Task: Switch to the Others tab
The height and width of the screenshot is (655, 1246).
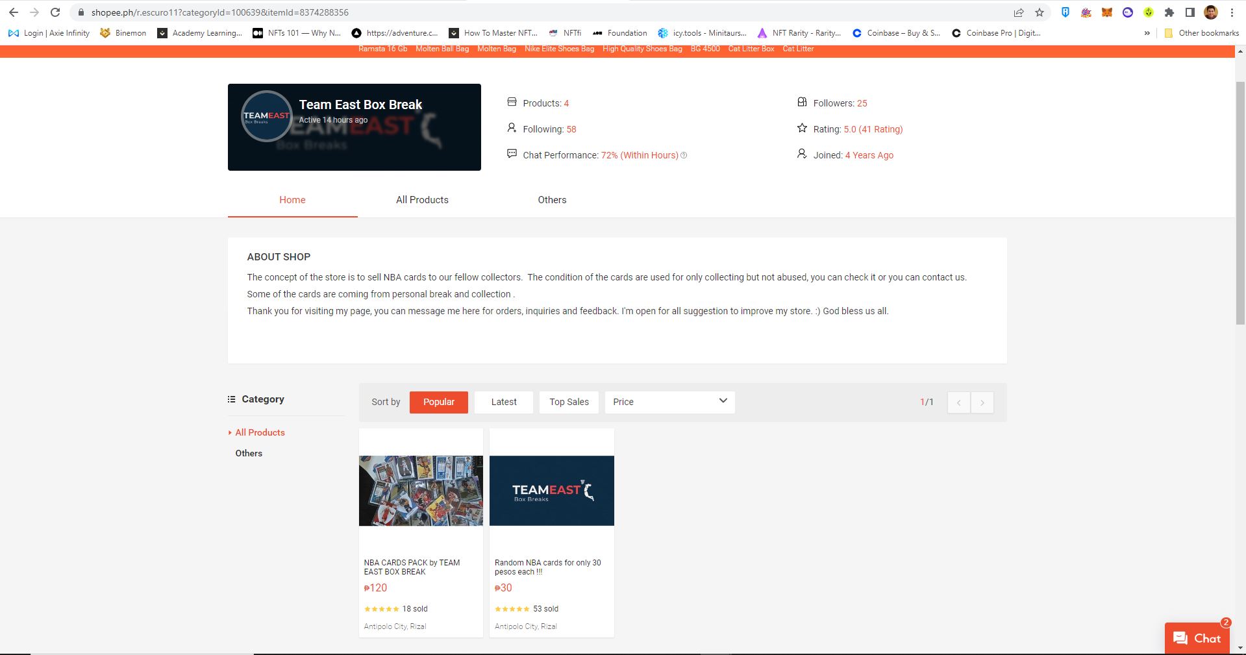Action: 552,200
